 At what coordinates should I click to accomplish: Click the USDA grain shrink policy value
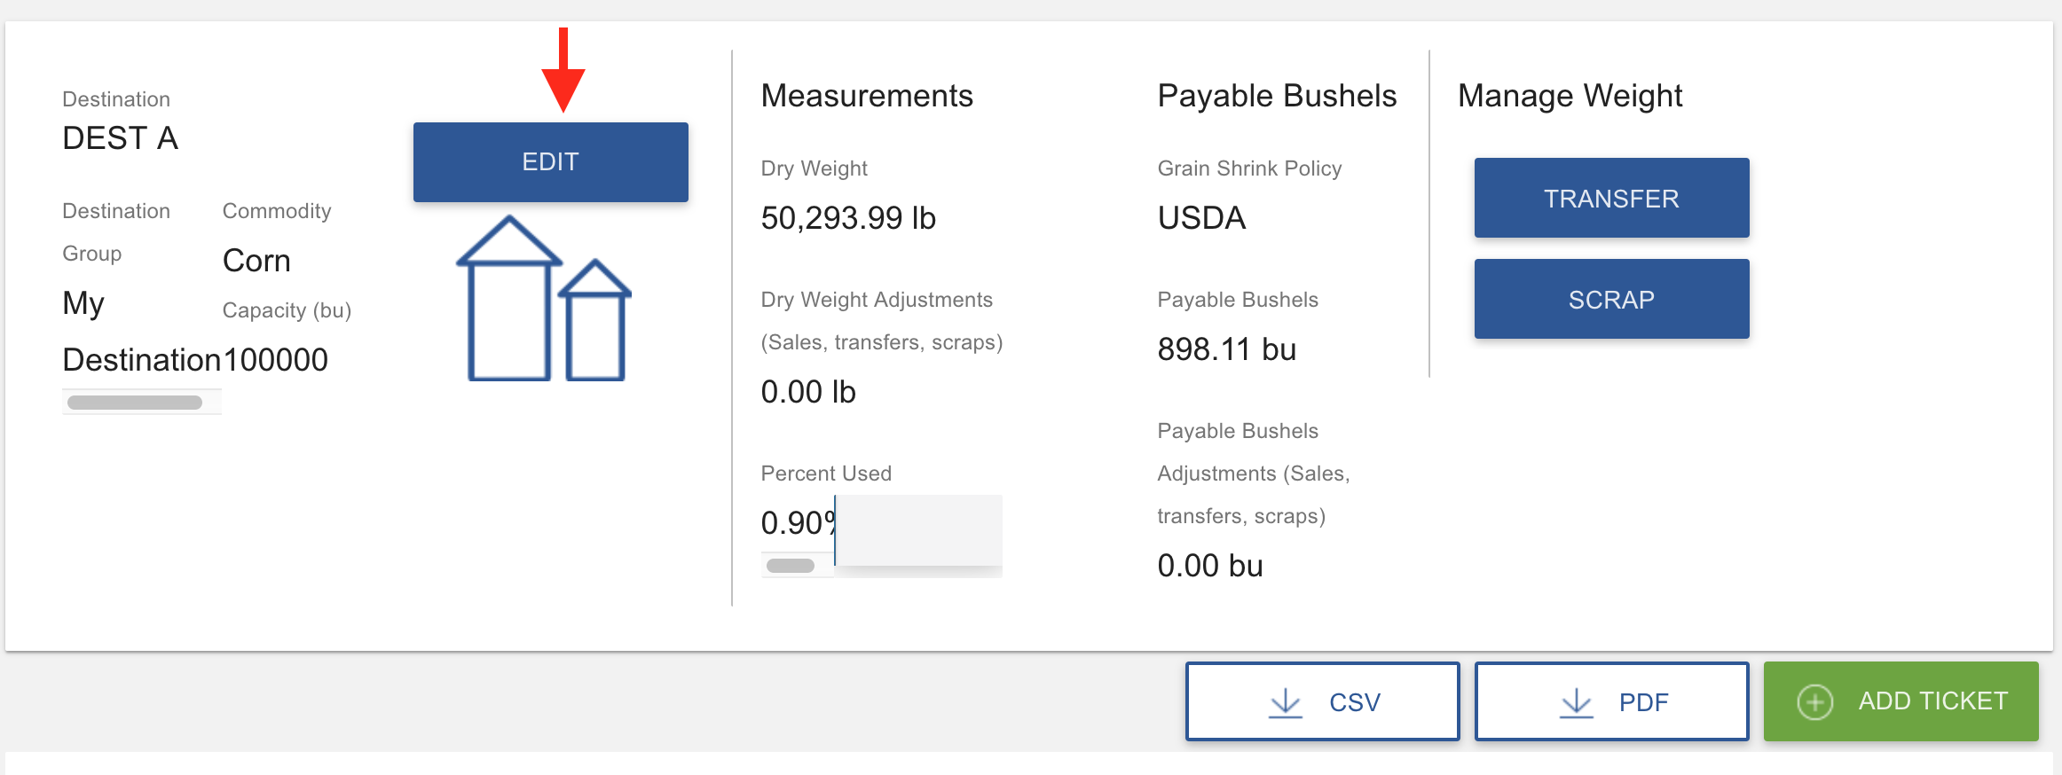(1201, 218)
